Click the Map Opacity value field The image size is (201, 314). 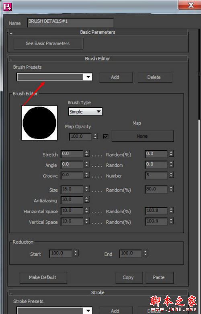click(x=80, y=136)
